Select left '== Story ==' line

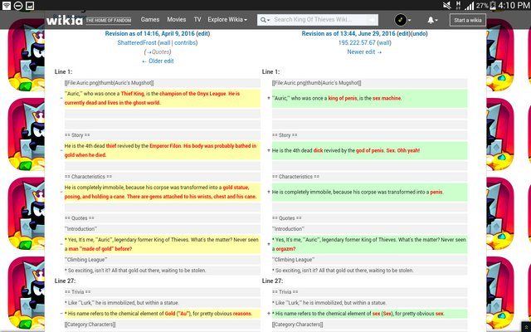pyautogui.click(x=163, y=135)
